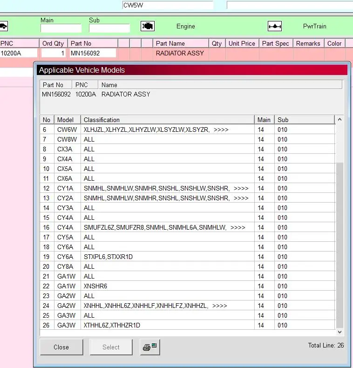Close the Applicable Vehicle Models dialog
The width and height of the screenshot is (353, 368).
click(61, 347)
